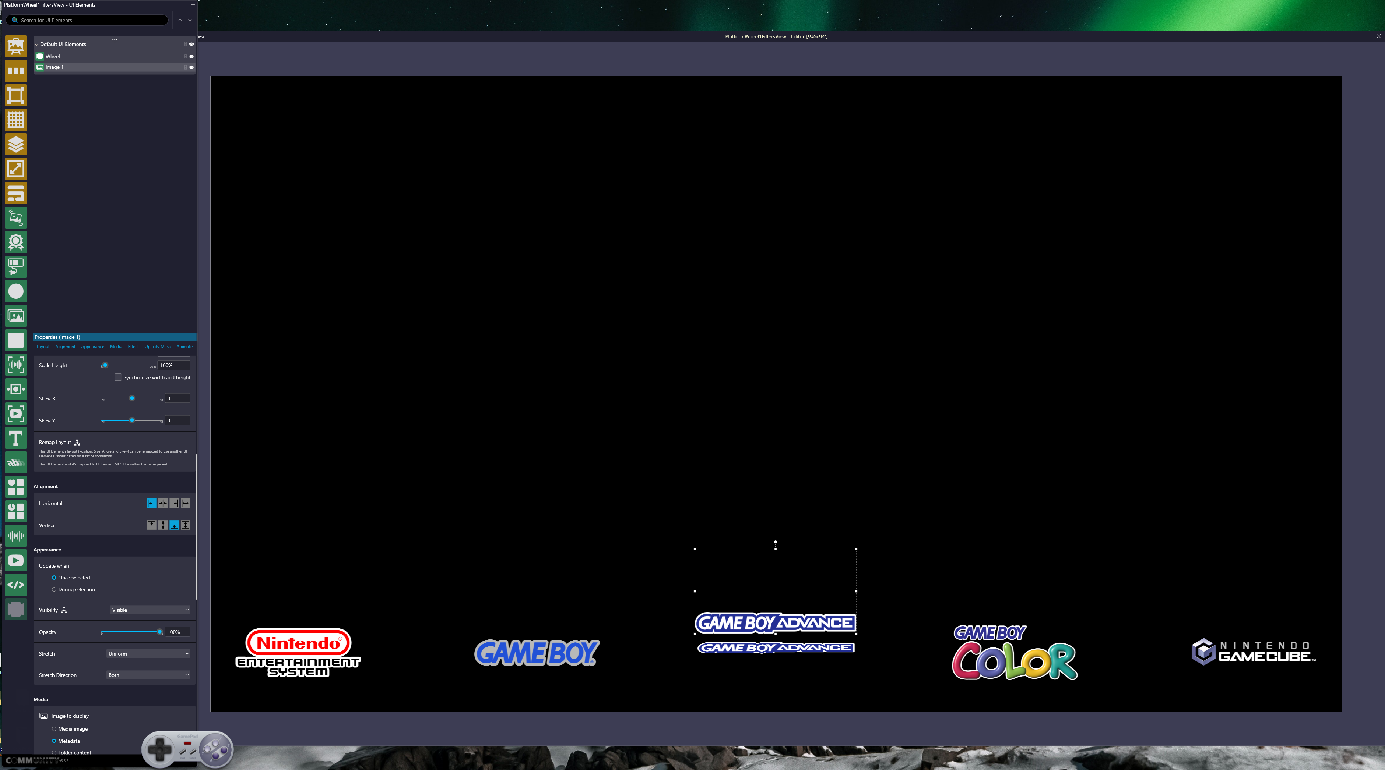Add the video play button element
The width and height of the screenshot is (1385, 770).
[15, 561]
